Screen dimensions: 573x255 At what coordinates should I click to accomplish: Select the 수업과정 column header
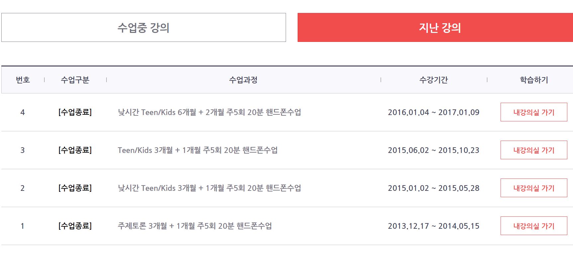coord(243,80)
